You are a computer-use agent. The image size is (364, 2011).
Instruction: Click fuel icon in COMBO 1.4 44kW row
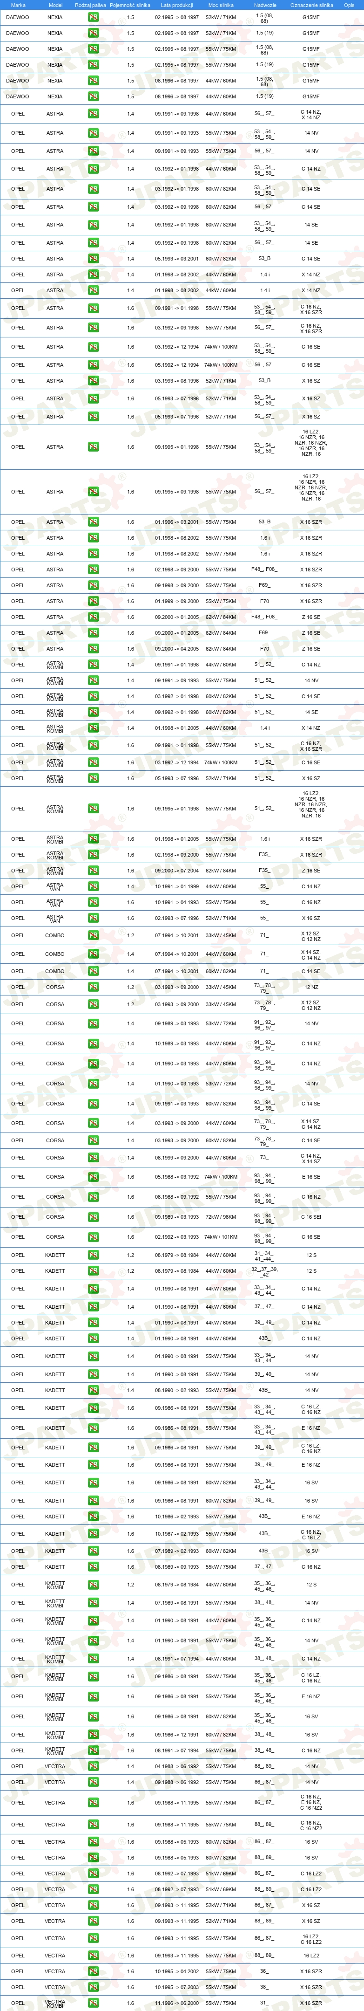click(x=93, y=954)
